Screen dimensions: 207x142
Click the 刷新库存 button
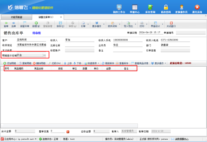[x=108, y=63]
